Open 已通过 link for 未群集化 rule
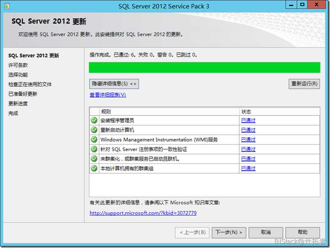The image size is (330, 248). (248, 159)
